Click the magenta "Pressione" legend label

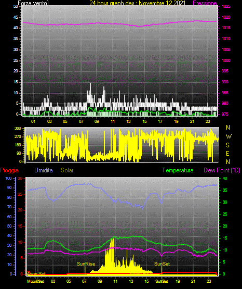[205, 3]
